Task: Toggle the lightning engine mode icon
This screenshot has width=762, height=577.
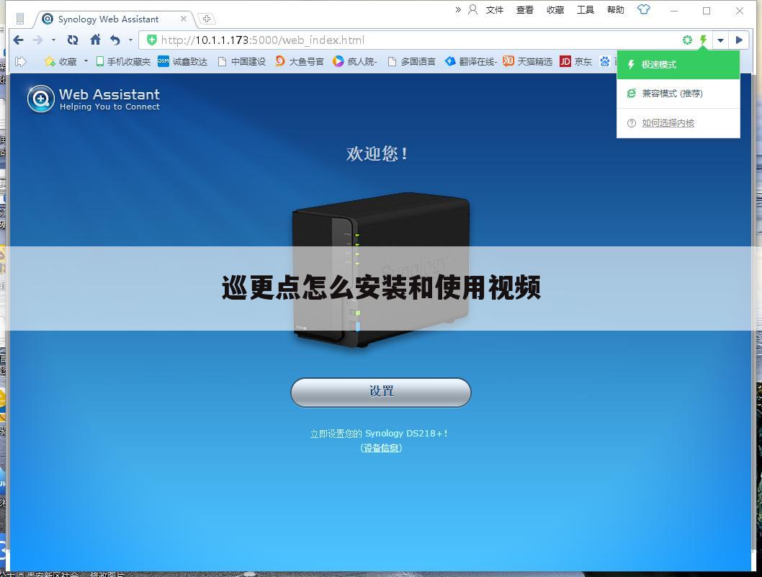Action: point(703,40)
